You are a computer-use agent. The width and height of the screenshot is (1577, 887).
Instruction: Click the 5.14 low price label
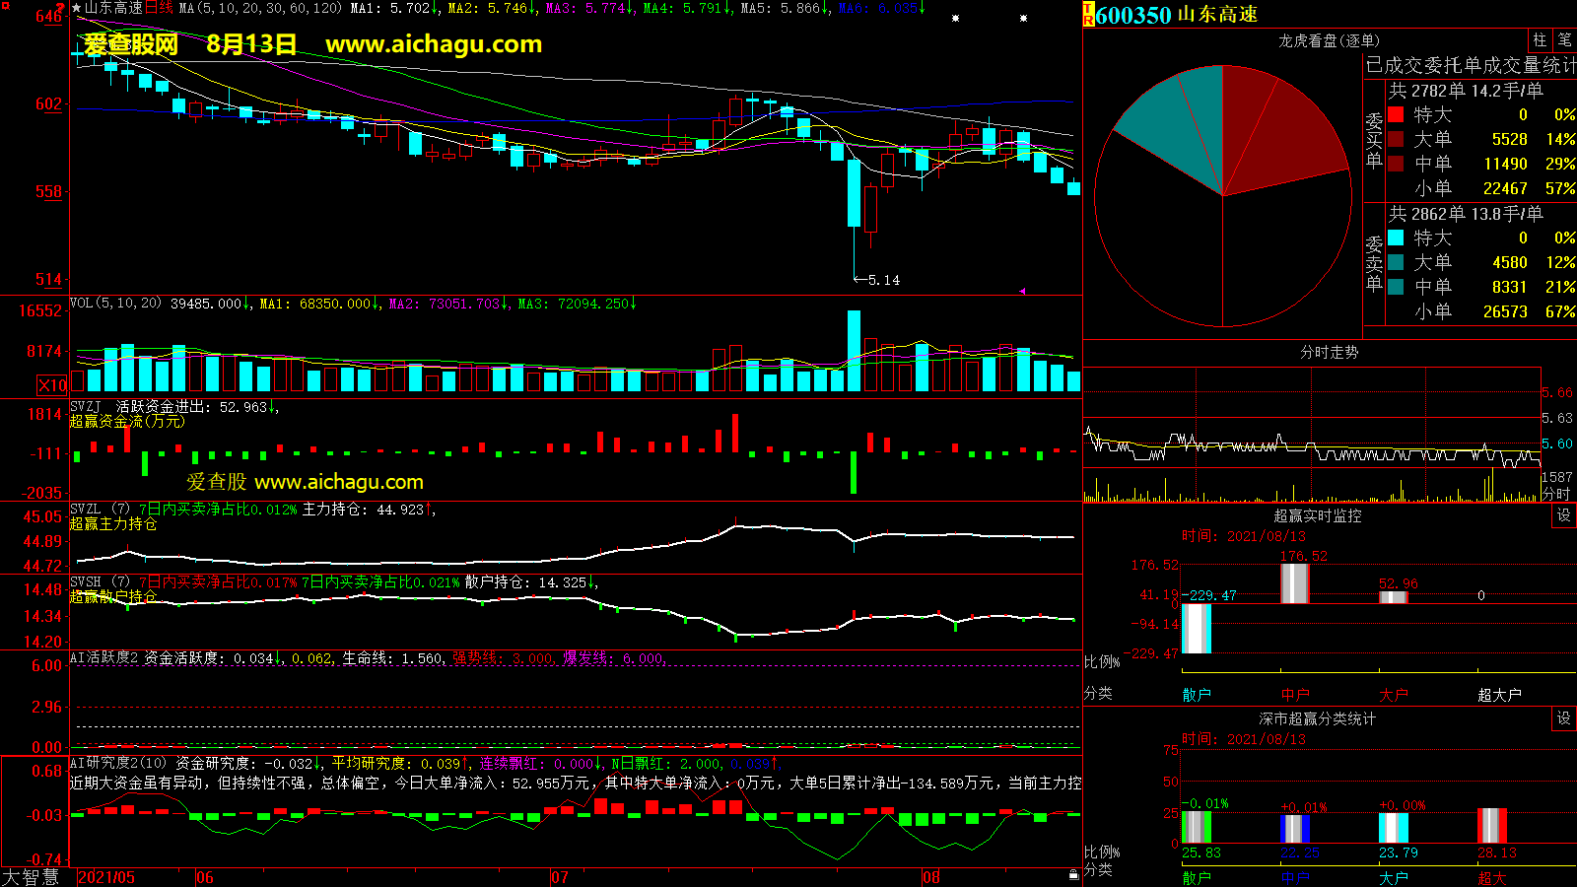click(x=882, y=280)
